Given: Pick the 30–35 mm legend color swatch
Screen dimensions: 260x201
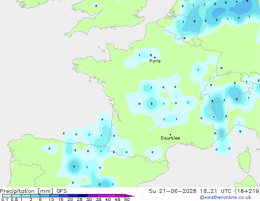Looking at the screenshot, I should (92, 196).
